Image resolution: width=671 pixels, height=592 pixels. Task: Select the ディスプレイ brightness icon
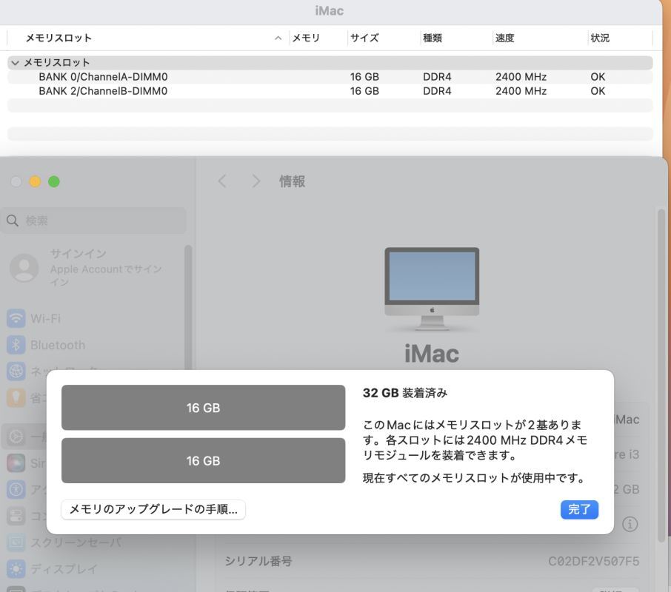tap(16, 568)
